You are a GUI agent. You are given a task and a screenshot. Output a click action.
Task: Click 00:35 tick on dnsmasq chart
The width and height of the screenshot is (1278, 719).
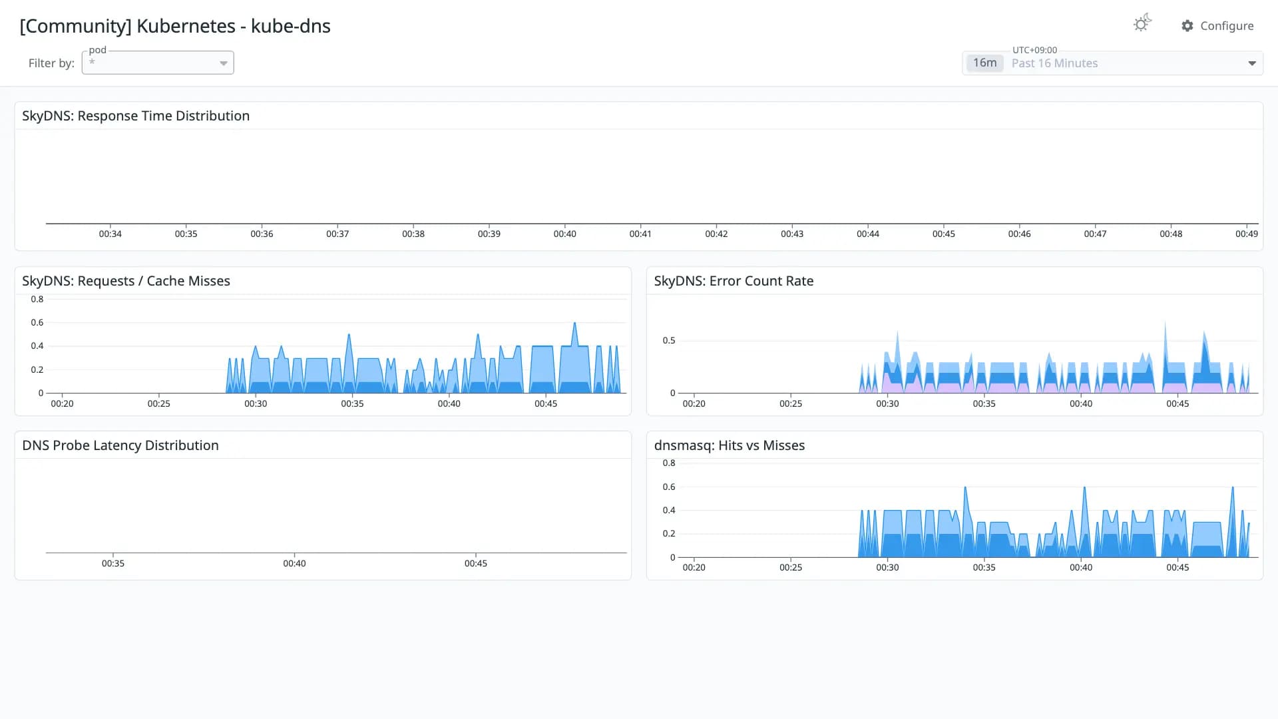coord(984,567)
